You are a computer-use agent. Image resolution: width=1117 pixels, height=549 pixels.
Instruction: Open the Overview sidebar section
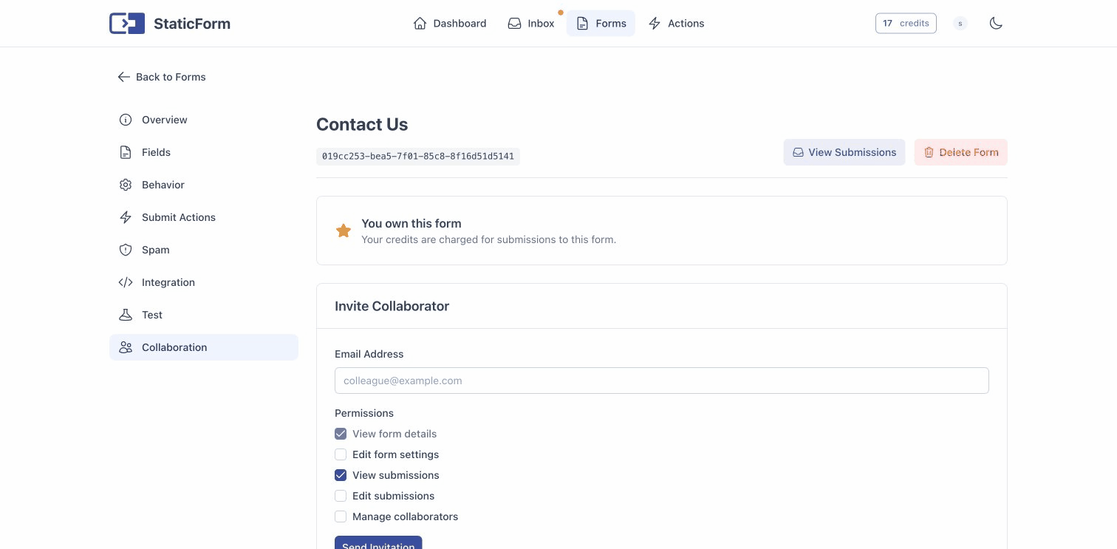point(164,120)
